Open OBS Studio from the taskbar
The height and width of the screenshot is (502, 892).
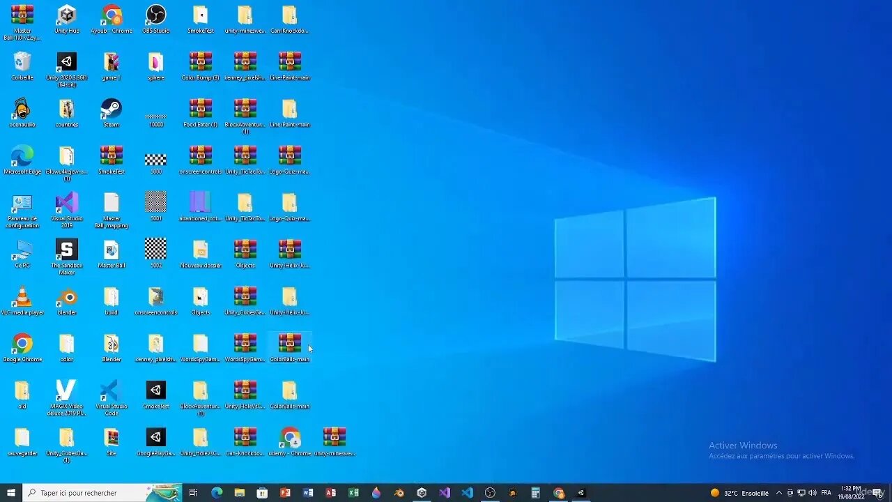click(490, 493)
